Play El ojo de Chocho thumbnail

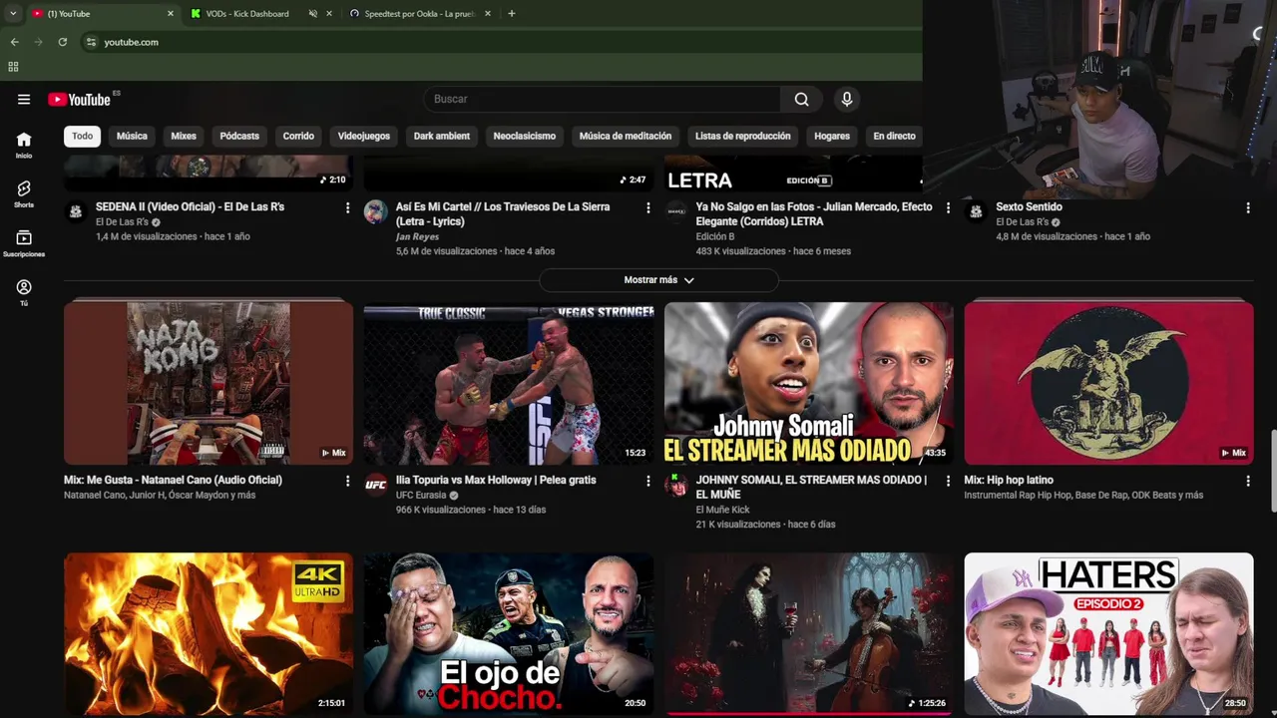[x=509, y=634]
